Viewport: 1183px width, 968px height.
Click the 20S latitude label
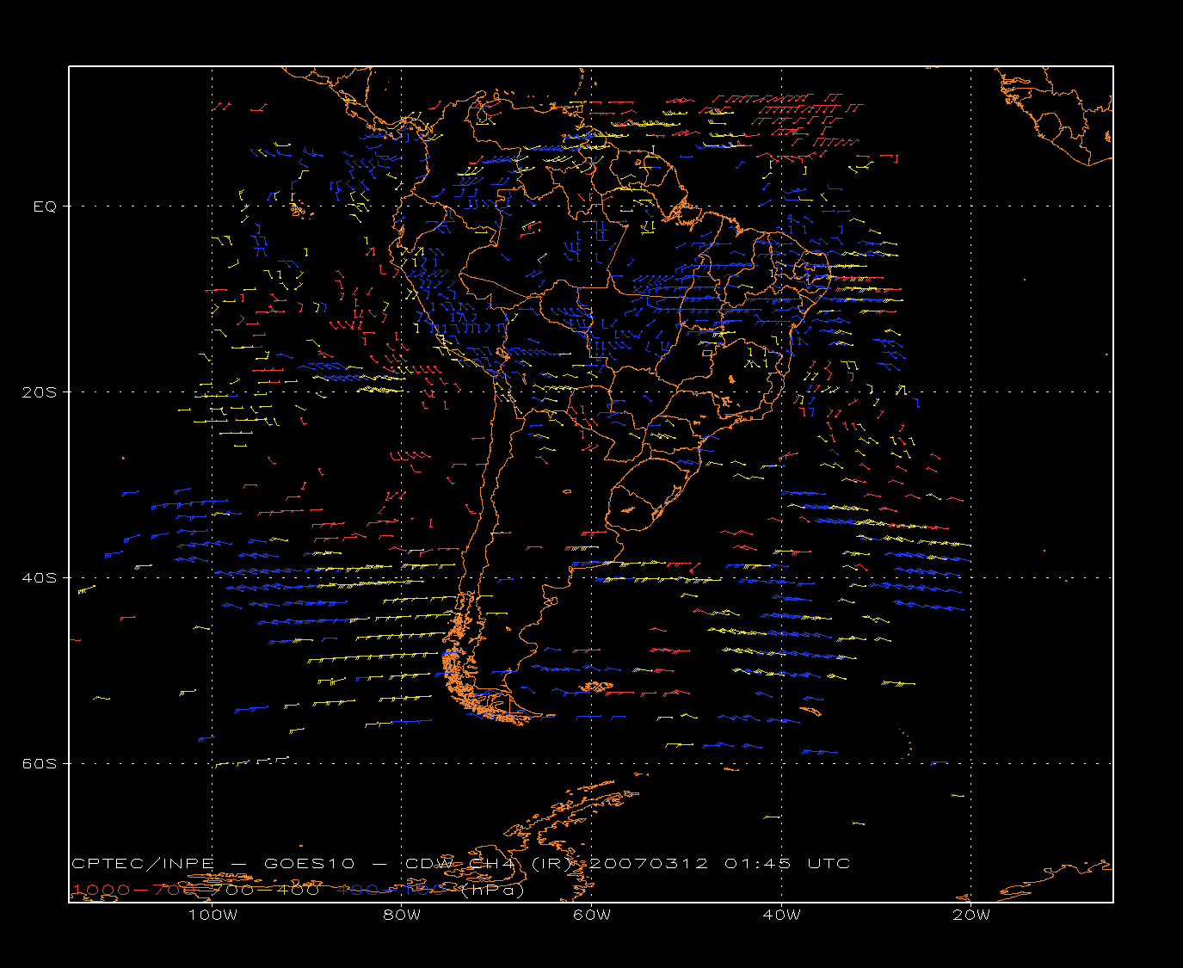pyautogui.click(x=39, y=392)
